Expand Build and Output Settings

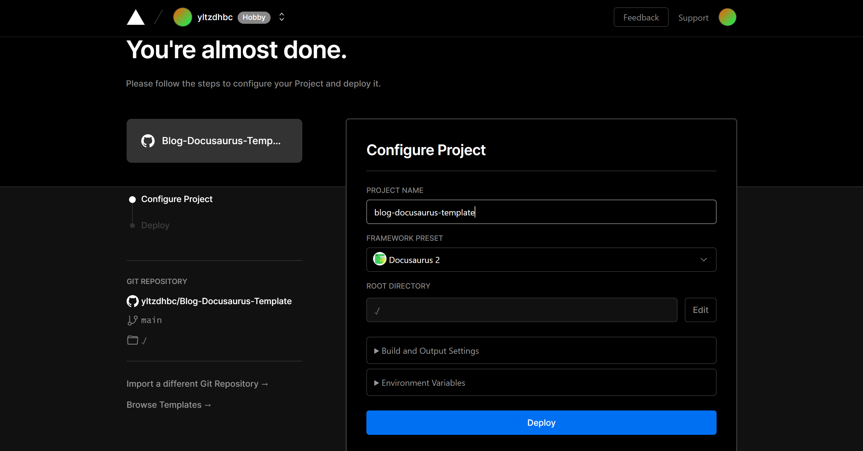541,350
